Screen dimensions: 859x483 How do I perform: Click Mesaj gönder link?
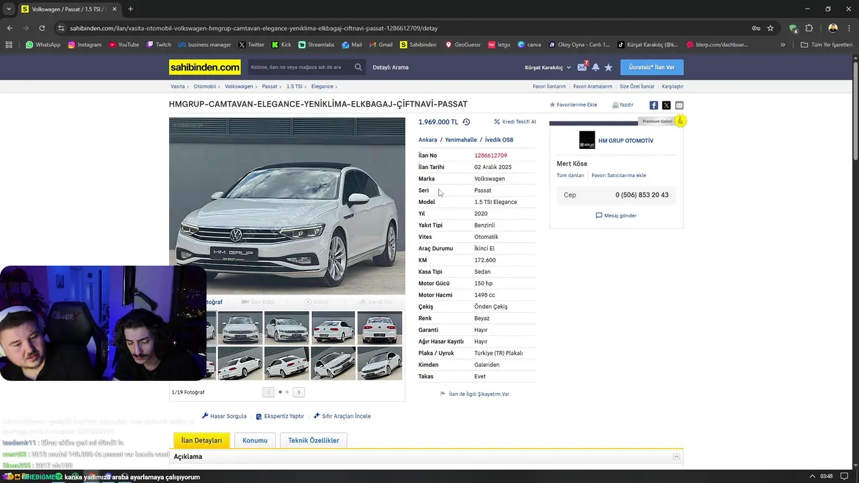click(616, 215)
